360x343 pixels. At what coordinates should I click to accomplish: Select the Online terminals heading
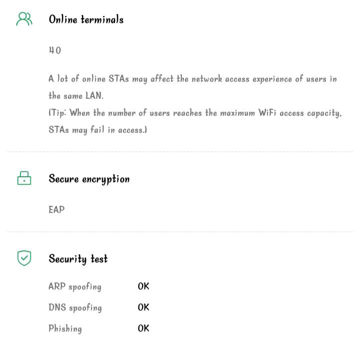[86, 20]
